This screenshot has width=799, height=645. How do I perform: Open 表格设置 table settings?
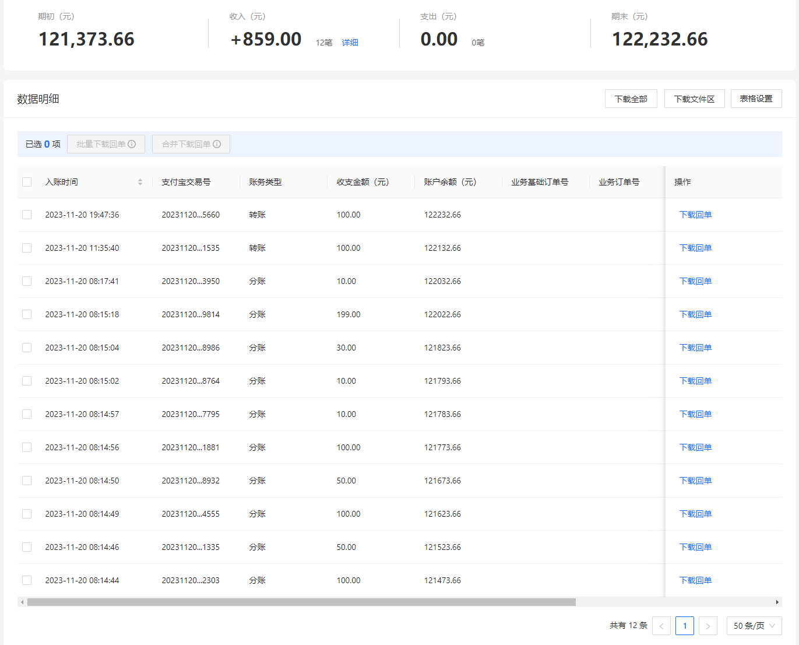(756, 99)
